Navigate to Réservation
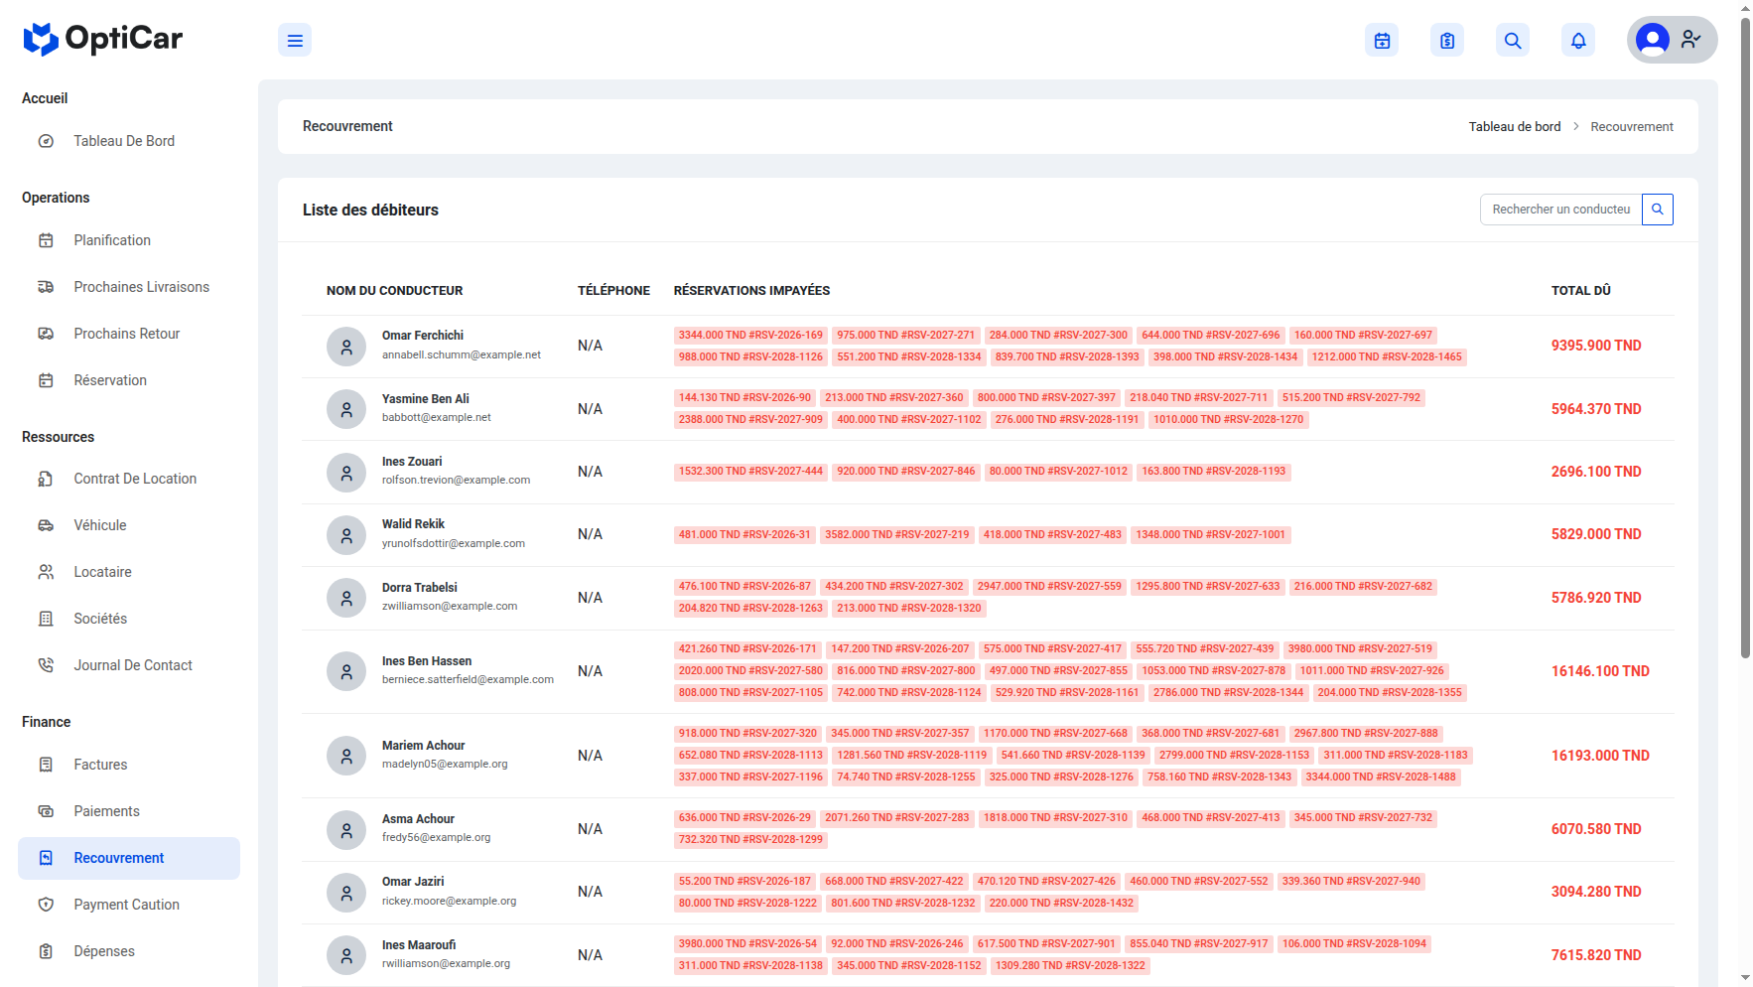1753x987 pixels. pyautogui.click(x=129, y=380)
